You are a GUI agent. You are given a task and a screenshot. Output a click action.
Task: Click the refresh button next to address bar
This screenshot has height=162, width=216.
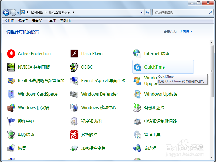(147, 12)
